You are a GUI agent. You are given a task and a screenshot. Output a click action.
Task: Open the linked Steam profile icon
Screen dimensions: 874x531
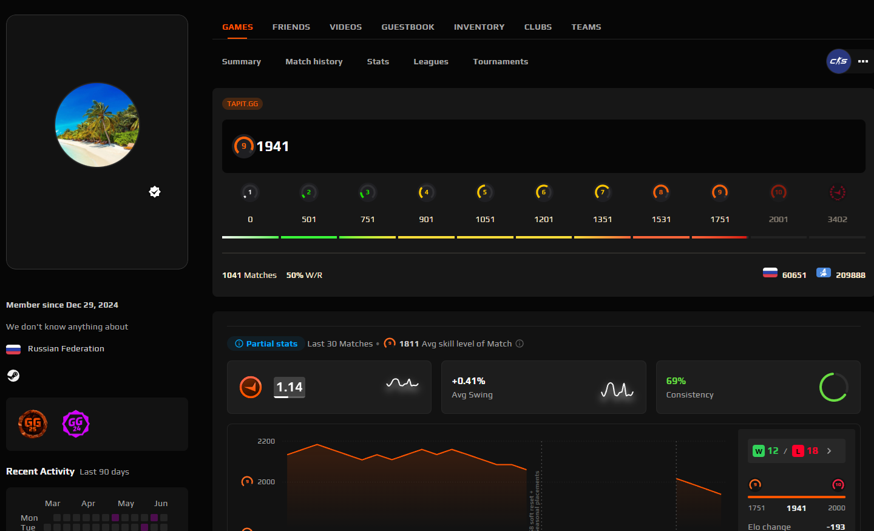(13, 376)
